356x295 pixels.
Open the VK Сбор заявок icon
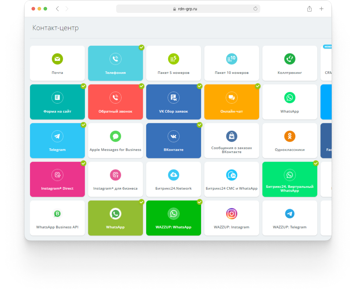173,98
